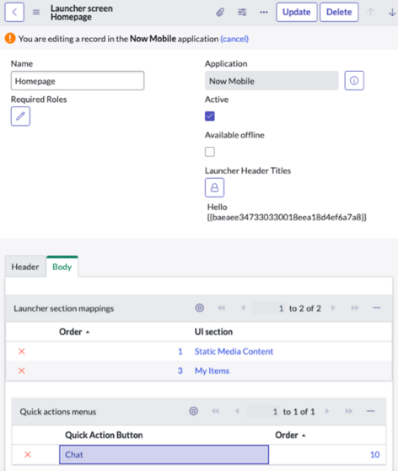
Task: Collapse the Launcher section mappings list
Action: click(x=376, y=308)
